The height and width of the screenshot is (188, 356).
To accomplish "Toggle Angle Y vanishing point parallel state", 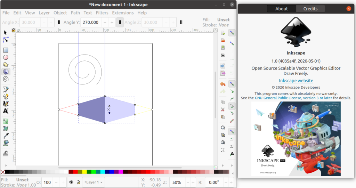I will click(x=120, y=22).
